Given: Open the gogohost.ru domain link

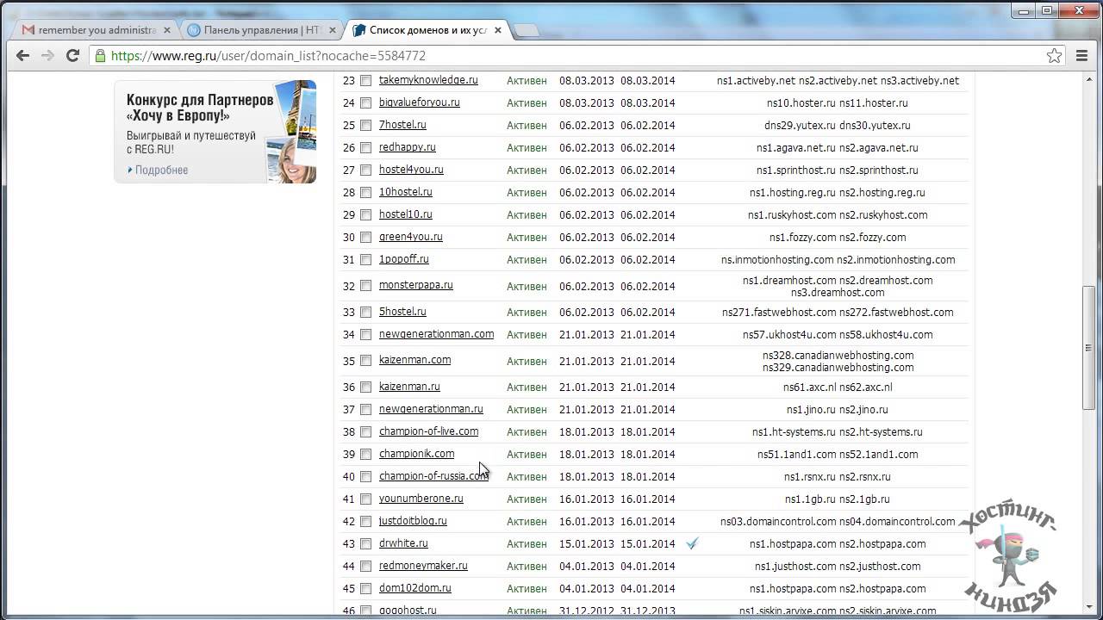Looking at the screenshot, I should click(x=408, y=610).
